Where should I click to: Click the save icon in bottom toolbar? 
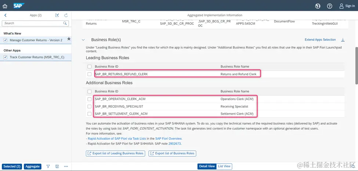click(57, 166)
